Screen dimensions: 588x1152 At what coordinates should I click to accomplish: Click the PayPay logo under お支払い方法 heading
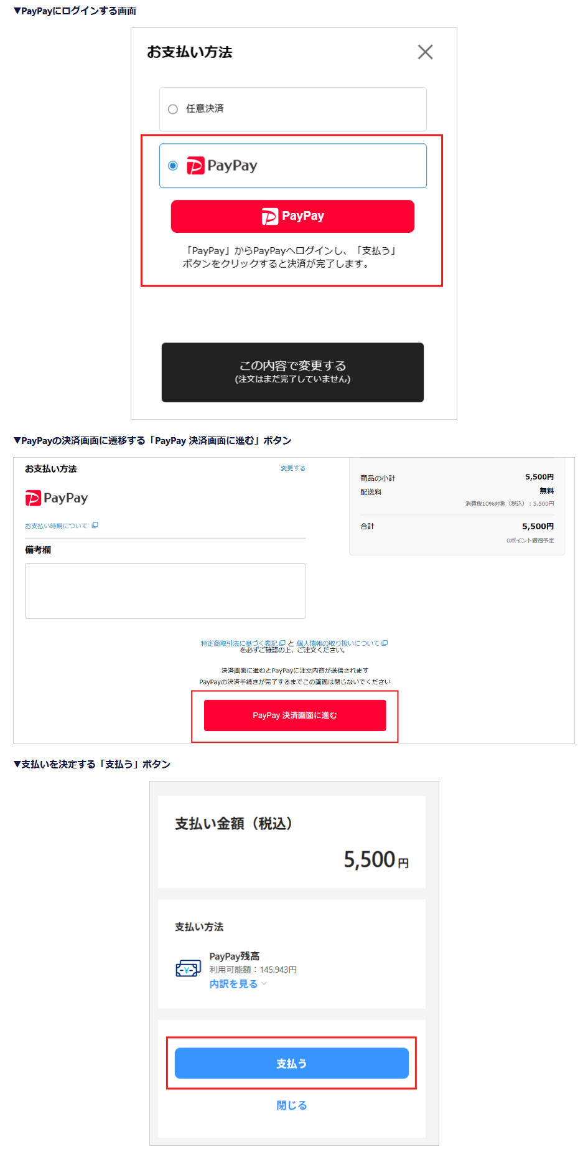57,498
